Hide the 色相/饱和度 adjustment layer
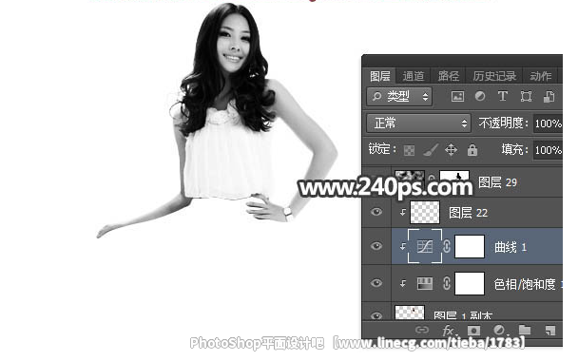This screenshot has height=361, width=578. (376, 283)
